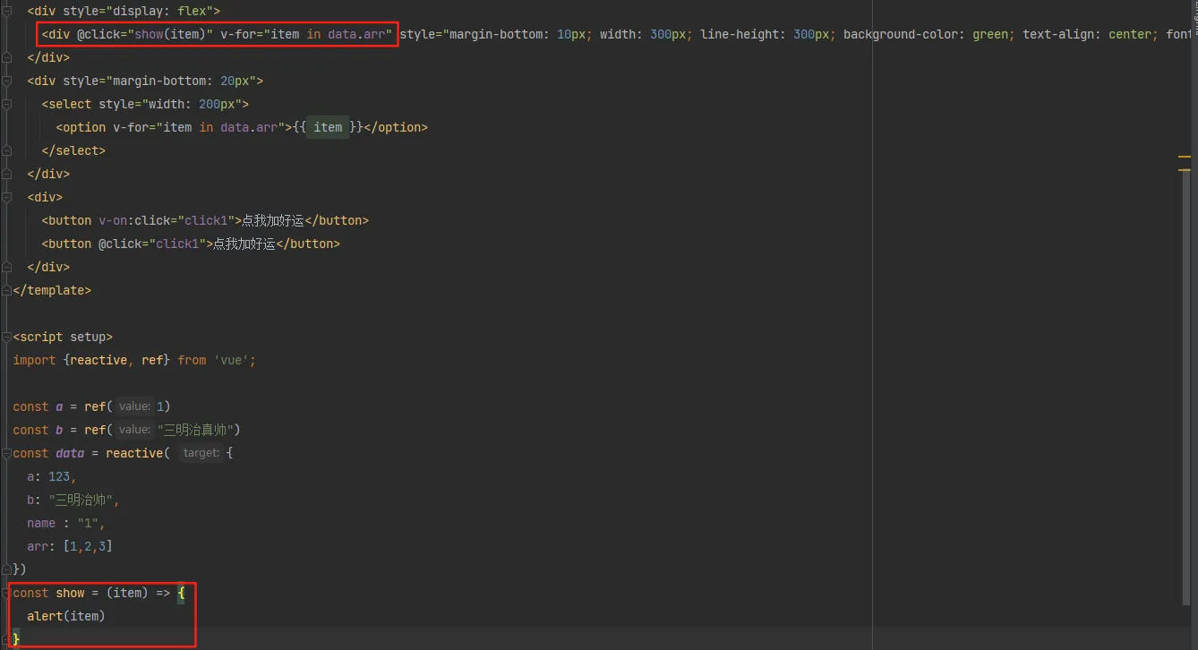Click the name : "1" property
This screenshot has width=1198, height=650.
(66, 523)
